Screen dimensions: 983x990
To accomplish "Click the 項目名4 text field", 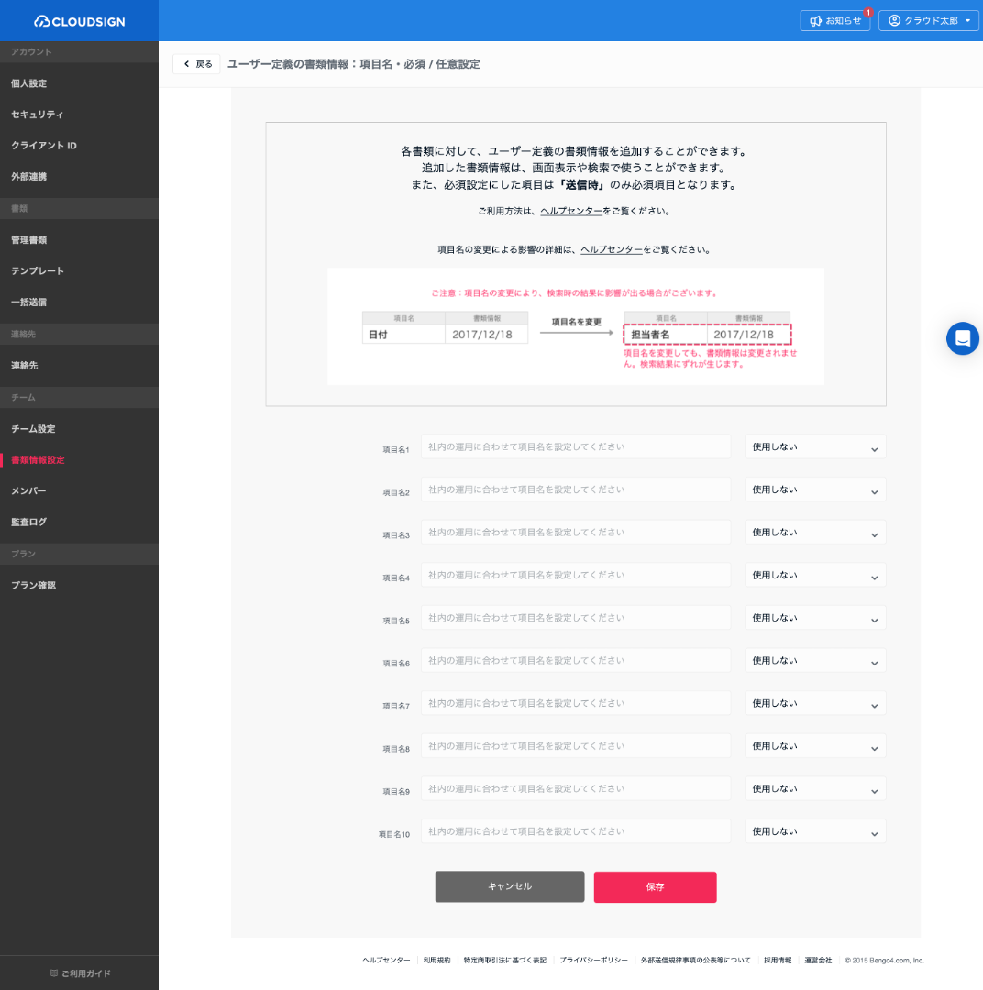I will 576,575.
